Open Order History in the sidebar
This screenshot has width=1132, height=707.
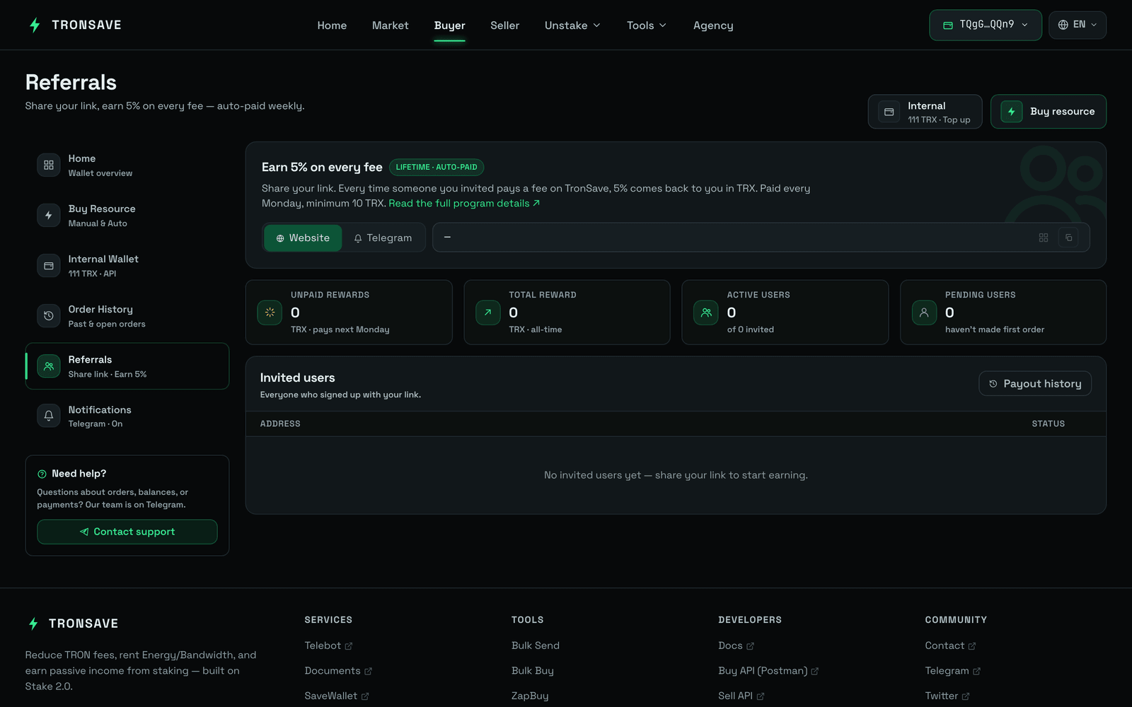coord(127,316)
